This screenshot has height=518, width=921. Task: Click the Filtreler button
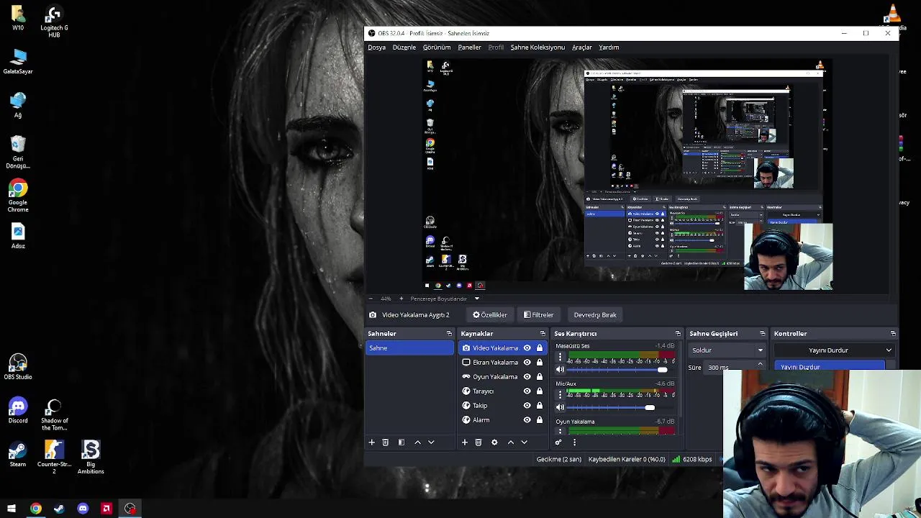point(538,315)
